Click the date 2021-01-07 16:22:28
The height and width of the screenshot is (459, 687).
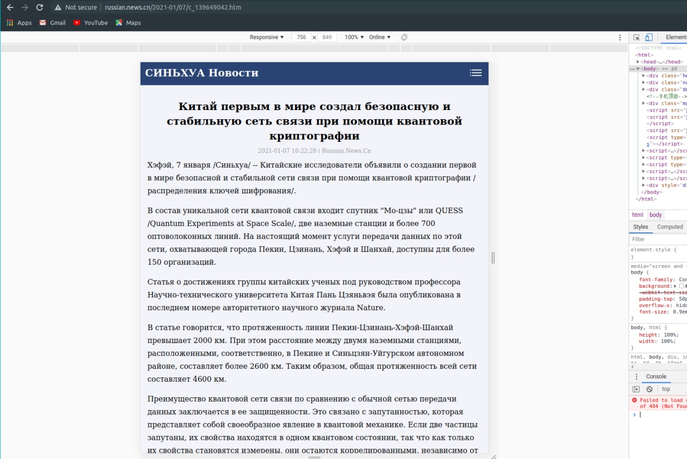[287, 151]
